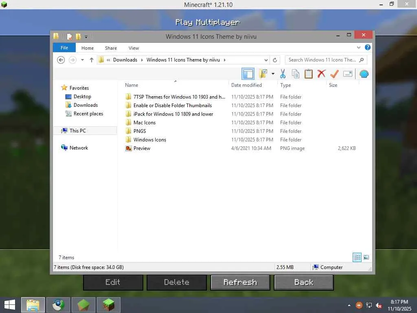The image size is (417, 313).
Task: Open Customize Quick Access Toolbar dropdown
Action: pos(86,37)
